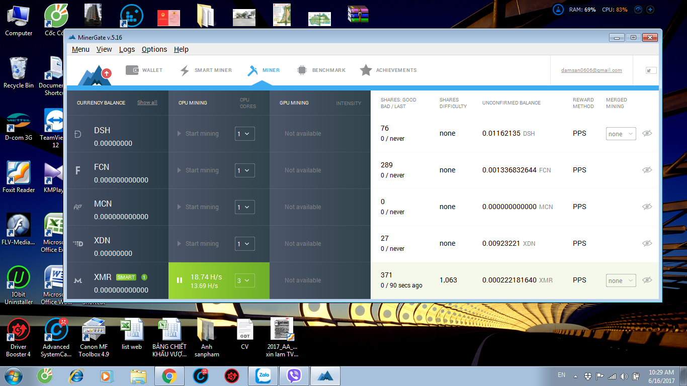This screenshot has height=386, width=687.
Task: Click the green SMART badge on XMR
Action: click(x=126, y=277)
